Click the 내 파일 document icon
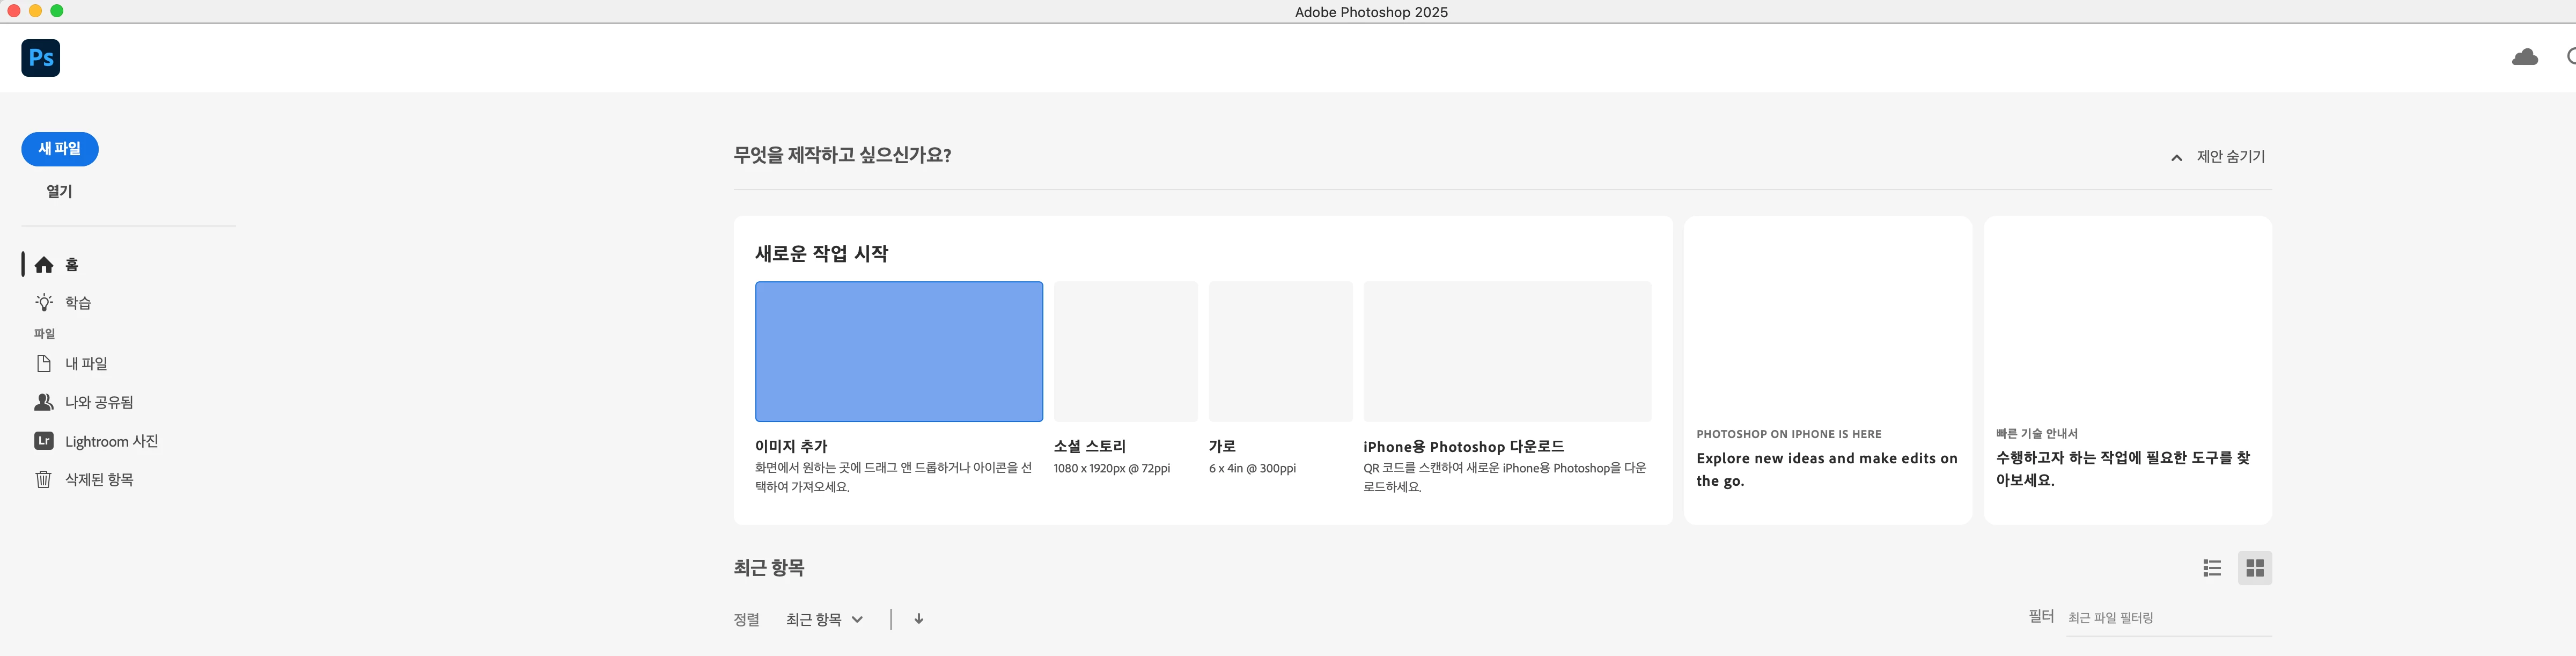The image size is (2576, 656). tap(44, 363)
